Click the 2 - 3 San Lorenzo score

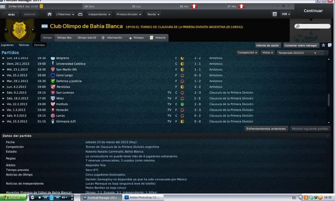coord(197,93)
